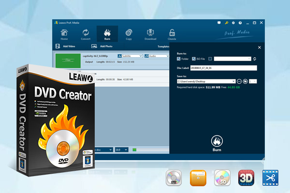Click the orange folder feature icon
Image resolution: width=290 pixels, height=193 pixels.
tap(198, 178)
